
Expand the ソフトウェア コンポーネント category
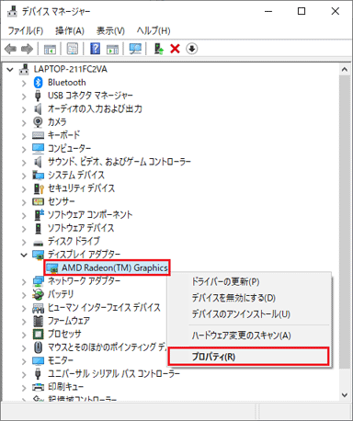point(24,215)
